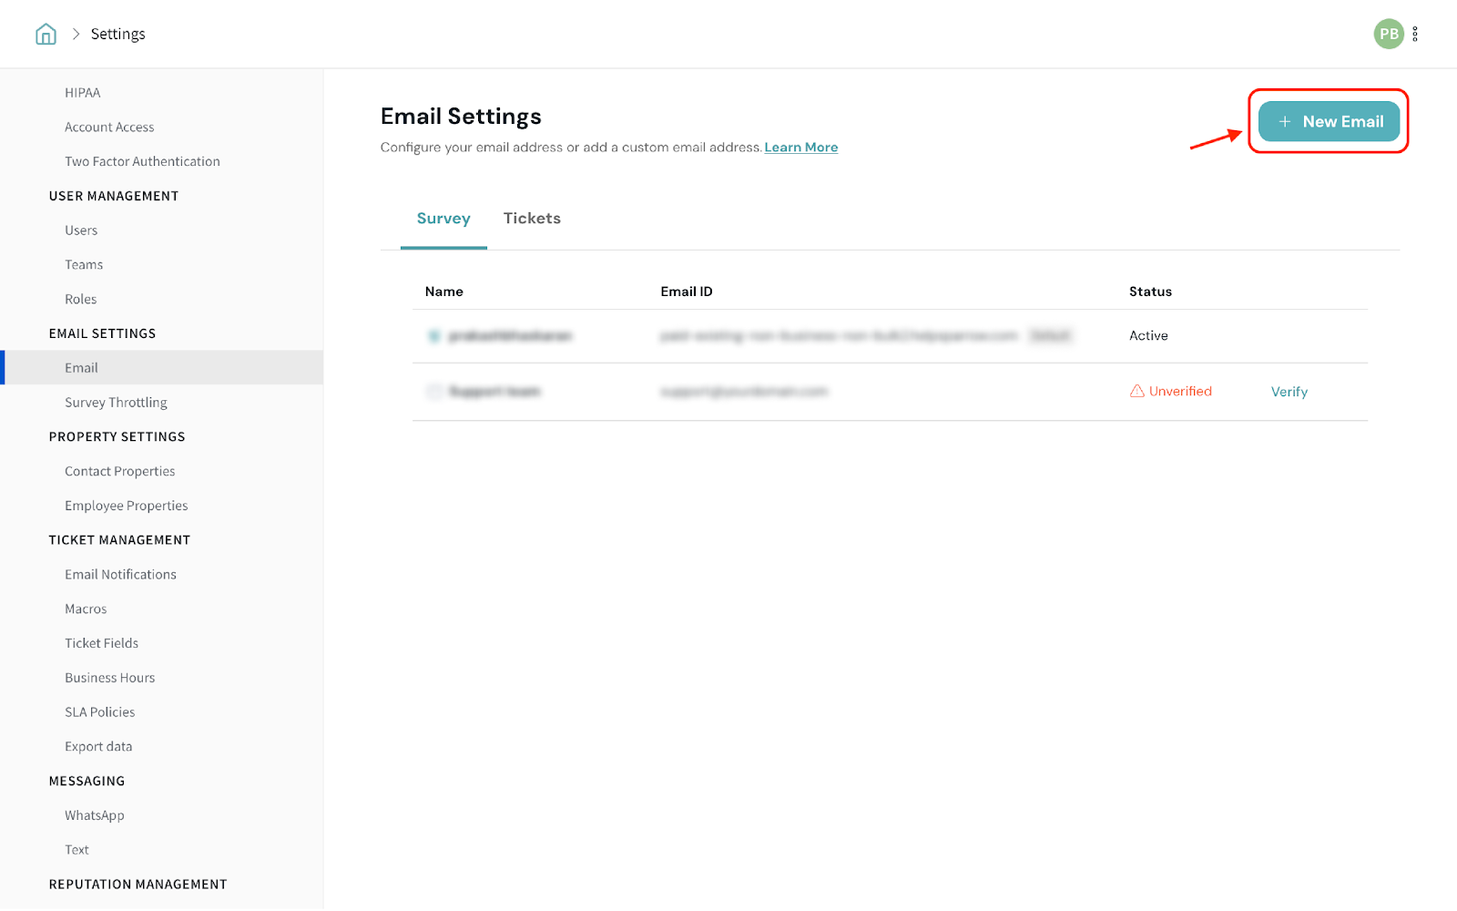Click the home icon in breadcrumb
This screenshot has width=1457, height=911.
point(46,35)
